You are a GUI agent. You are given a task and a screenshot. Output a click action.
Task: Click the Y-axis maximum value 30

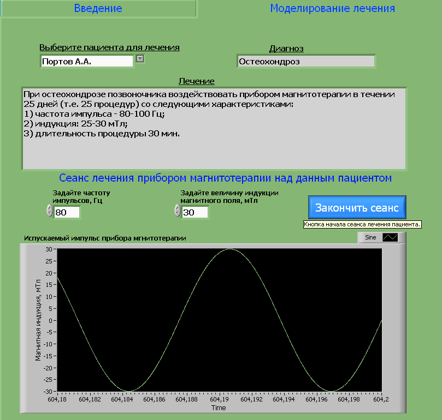[x=49, y=249]
